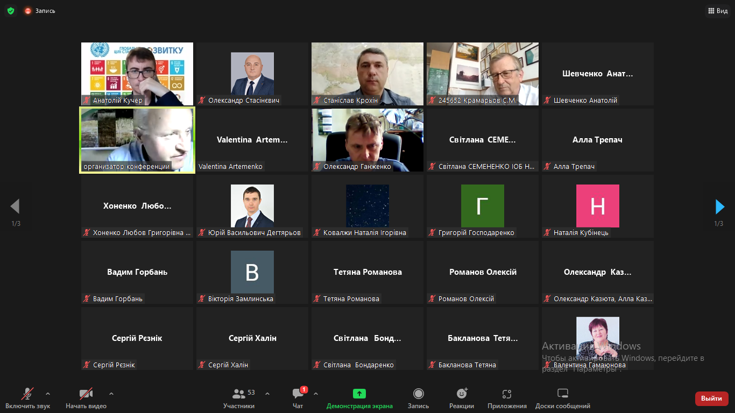The width and height of the screenshot is (735, 413).
Task: Expand the arrow next to Чат
Action: point(316,394)
